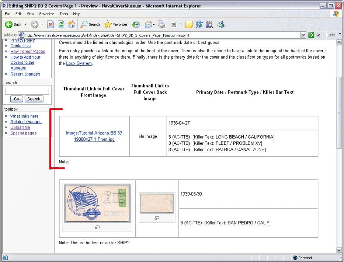The image size is (344, 262).
Task: Open the Upload file toolbox link
Action: 20,127
